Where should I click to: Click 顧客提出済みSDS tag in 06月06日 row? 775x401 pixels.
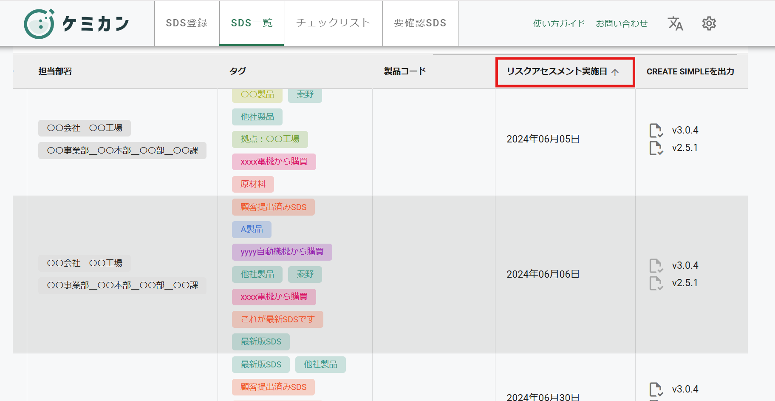(273, 207)
